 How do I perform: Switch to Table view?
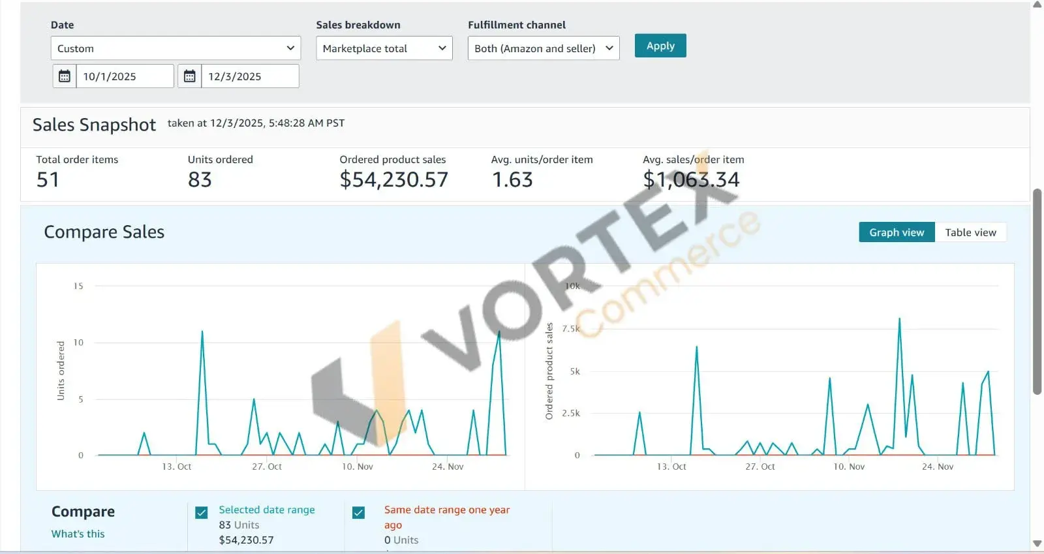pyautogui.click(x=970, y=232)
